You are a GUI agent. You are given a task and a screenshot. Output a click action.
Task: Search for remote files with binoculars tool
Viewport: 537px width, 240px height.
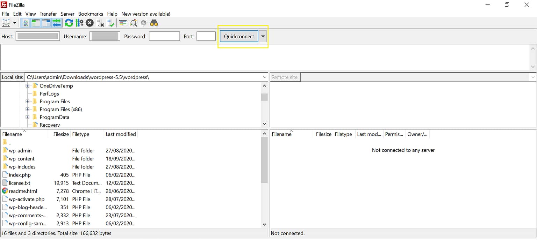click(154, 23)
